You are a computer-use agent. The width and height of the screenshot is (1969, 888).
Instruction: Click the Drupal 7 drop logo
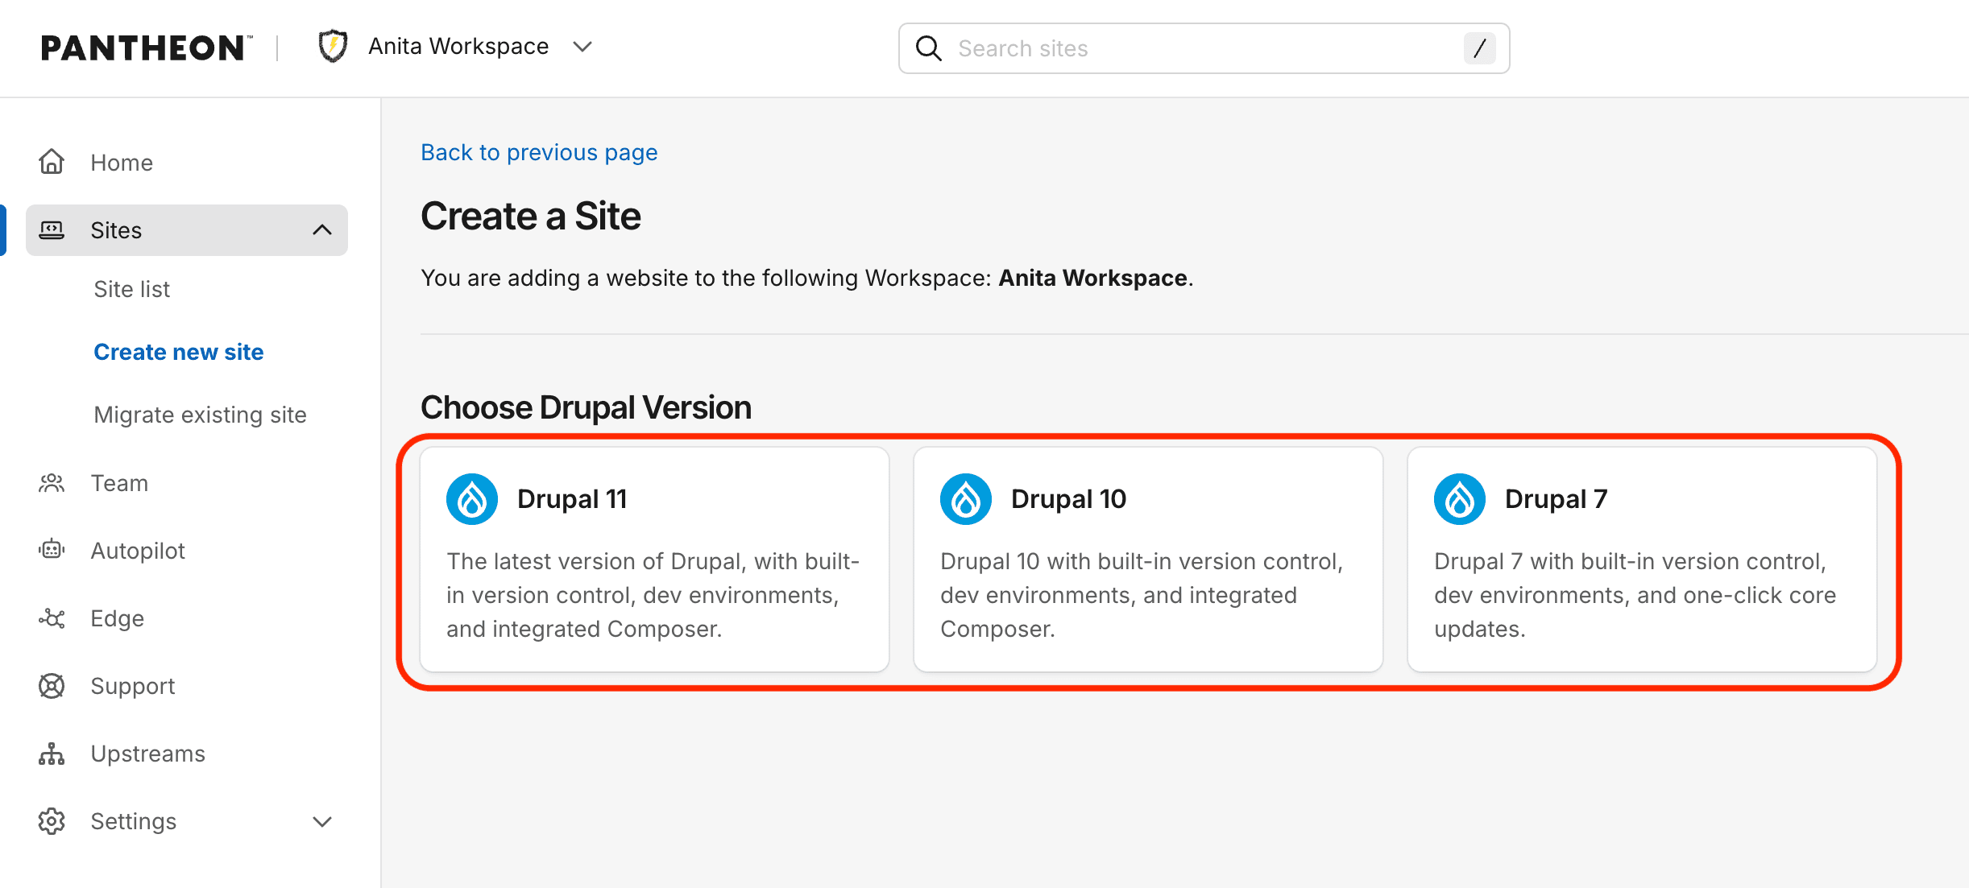point(1460,499)
